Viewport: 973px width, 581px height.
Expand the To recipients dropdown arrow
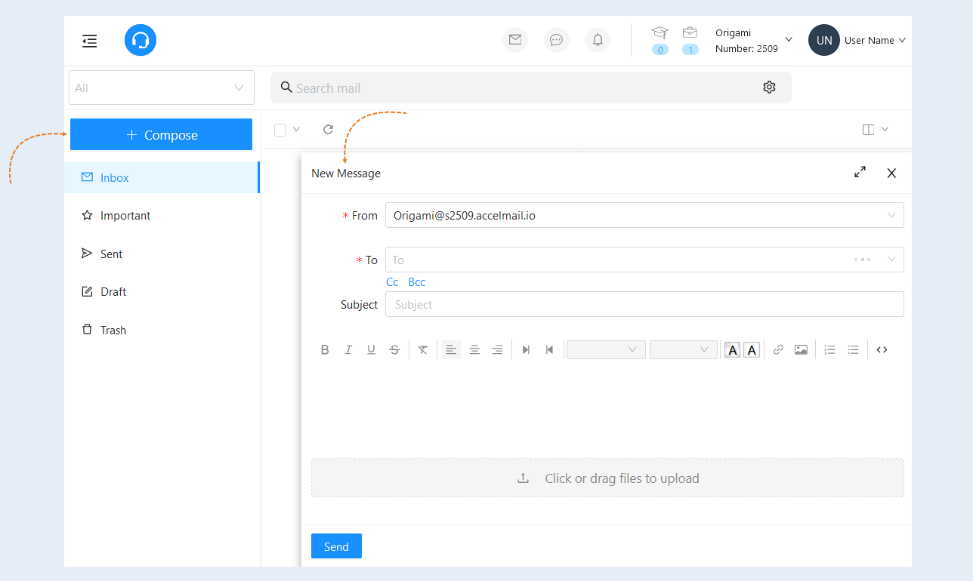tap(891, 260)
